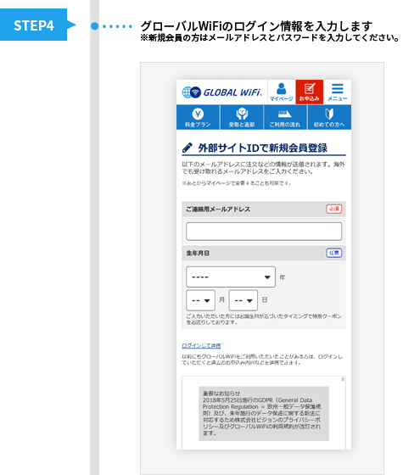Click the notice box scrollbar
Viewport: 403px width, 475px height.
(343, 379)
